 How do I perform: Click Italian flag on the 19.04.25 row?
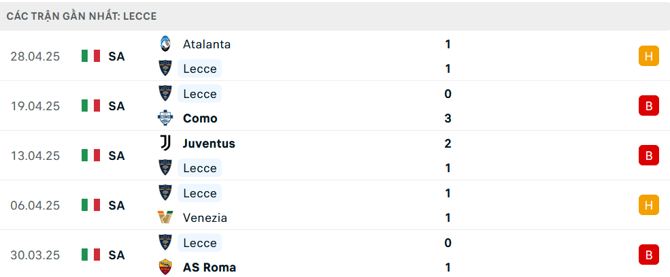click(90, 105)
